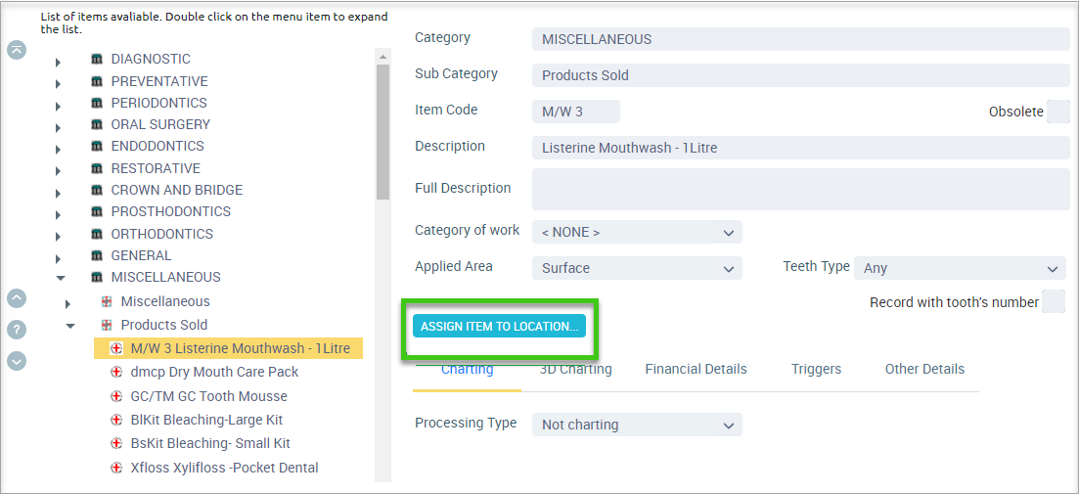
Task: Open the help question mark icon
Action: 17,330
